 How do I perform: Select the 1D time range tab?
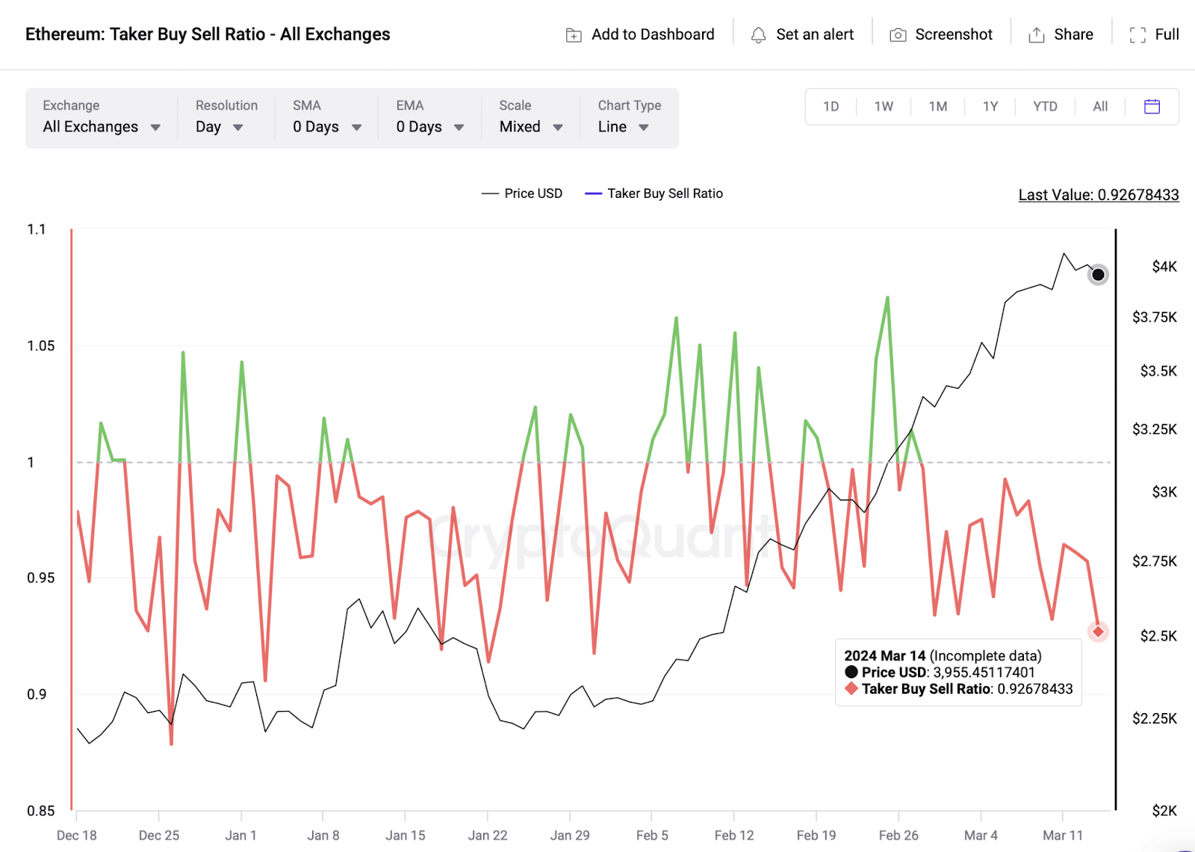click(831, 107)
